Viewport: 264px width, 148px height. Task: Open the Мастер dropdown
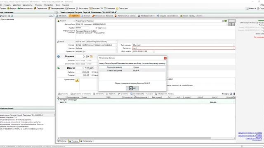[116, 48]
